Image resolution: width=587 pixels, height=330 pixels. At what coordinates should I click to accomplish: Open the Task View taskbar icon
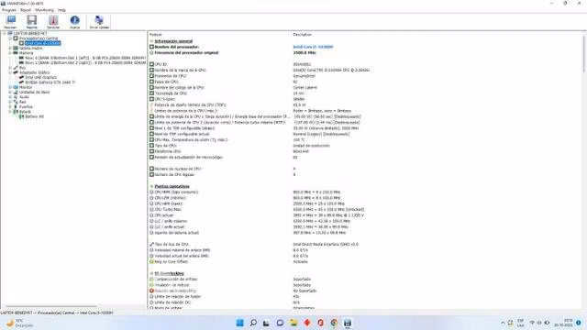(266, 323)
